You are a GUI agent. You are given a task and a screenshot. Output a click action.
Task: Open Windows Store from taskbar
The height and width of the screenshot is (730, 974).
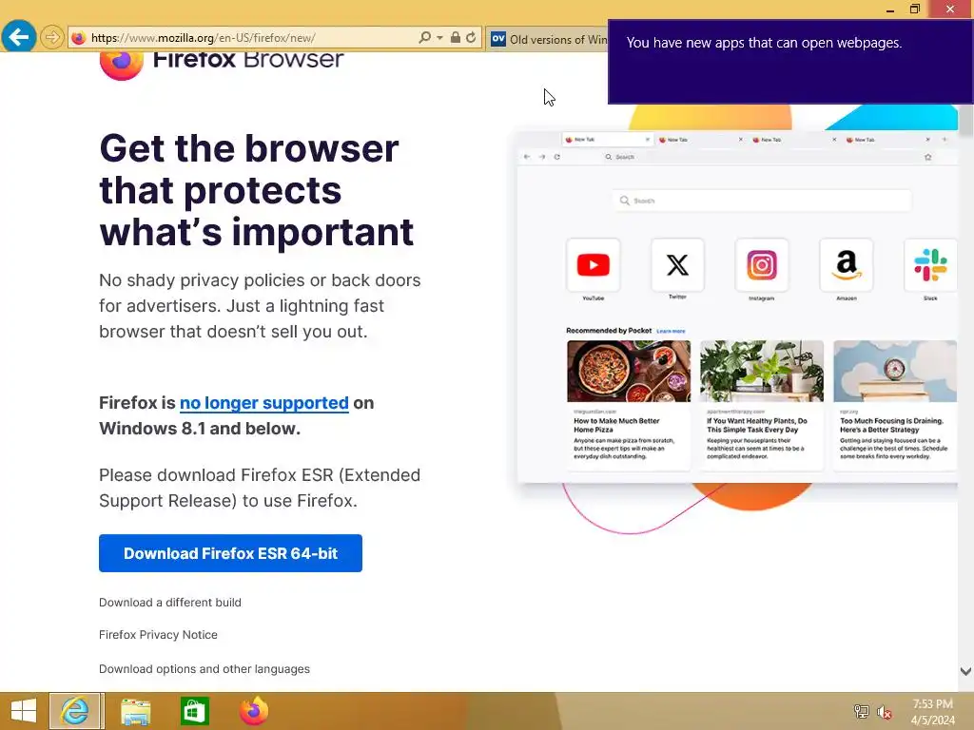194,711
